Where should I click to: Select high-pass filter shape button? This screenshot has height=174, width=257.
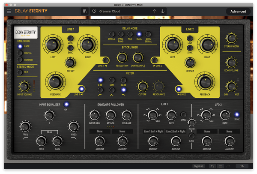[100, 90]
